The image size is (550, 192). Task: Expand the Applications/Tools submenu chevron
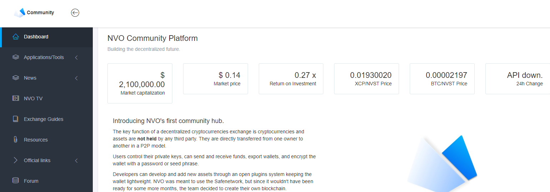click(76, 57)
